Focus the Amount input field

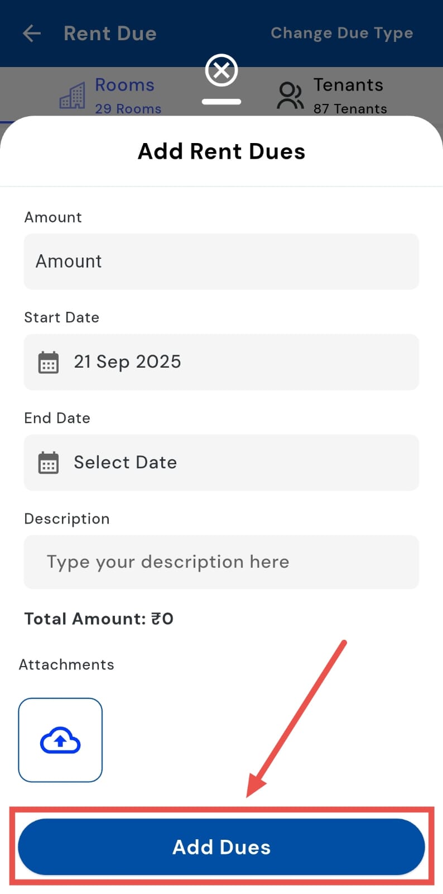(x=222, y=261)
